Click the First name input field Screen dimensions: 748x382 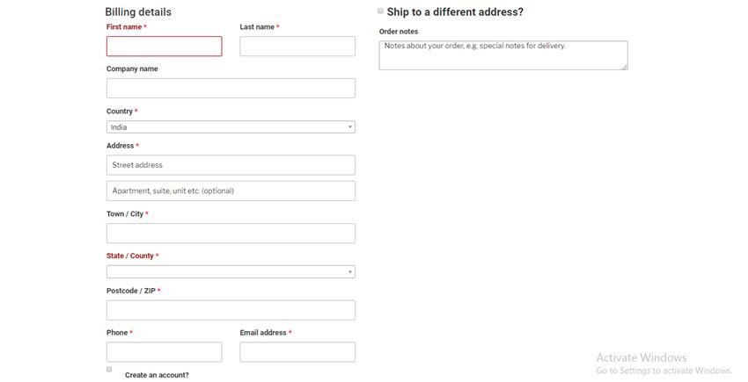point(164,46)
